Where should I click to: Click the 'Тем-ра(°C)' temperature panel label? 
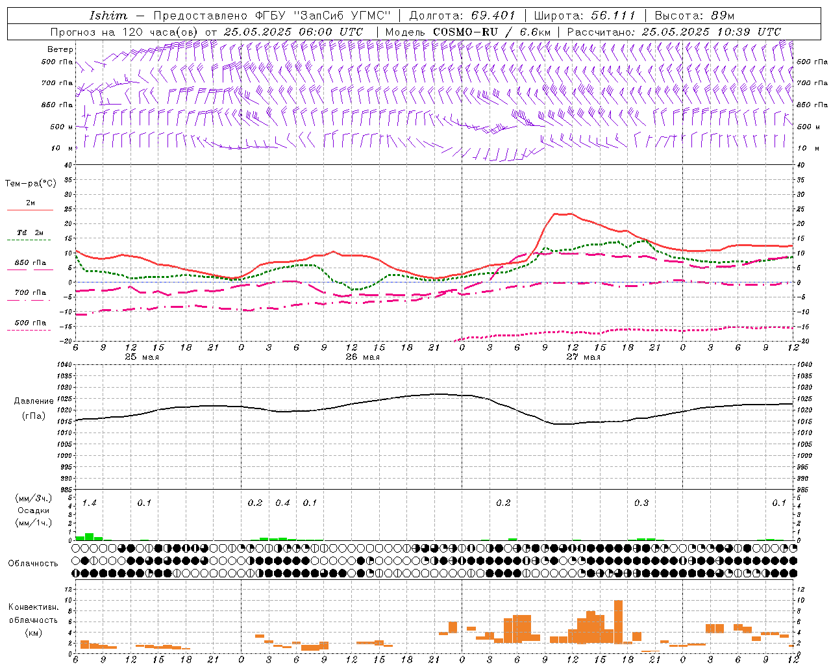pyautogui.click(x=31, y=184)
